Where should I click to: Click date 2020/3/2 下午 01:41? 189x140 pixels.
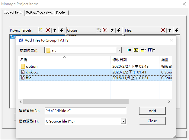pyautogui.click(x=129, y=72)
